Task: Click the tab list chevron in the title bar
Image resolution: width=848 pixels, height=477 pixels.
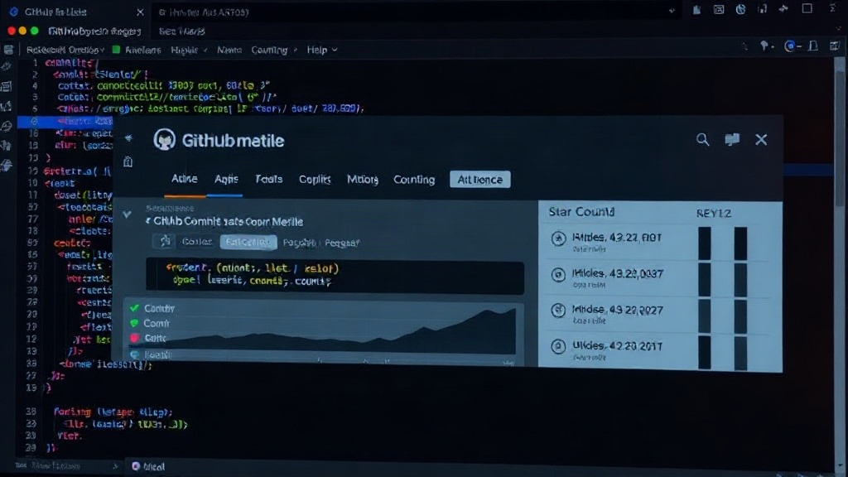Action: coord(672,10)
